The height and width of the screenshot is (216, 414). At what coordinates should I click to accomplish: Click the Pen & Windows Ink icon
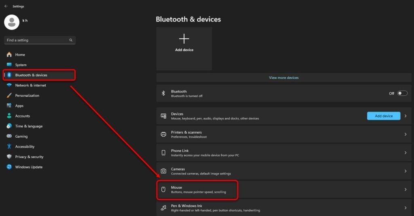tap(163, 208)
